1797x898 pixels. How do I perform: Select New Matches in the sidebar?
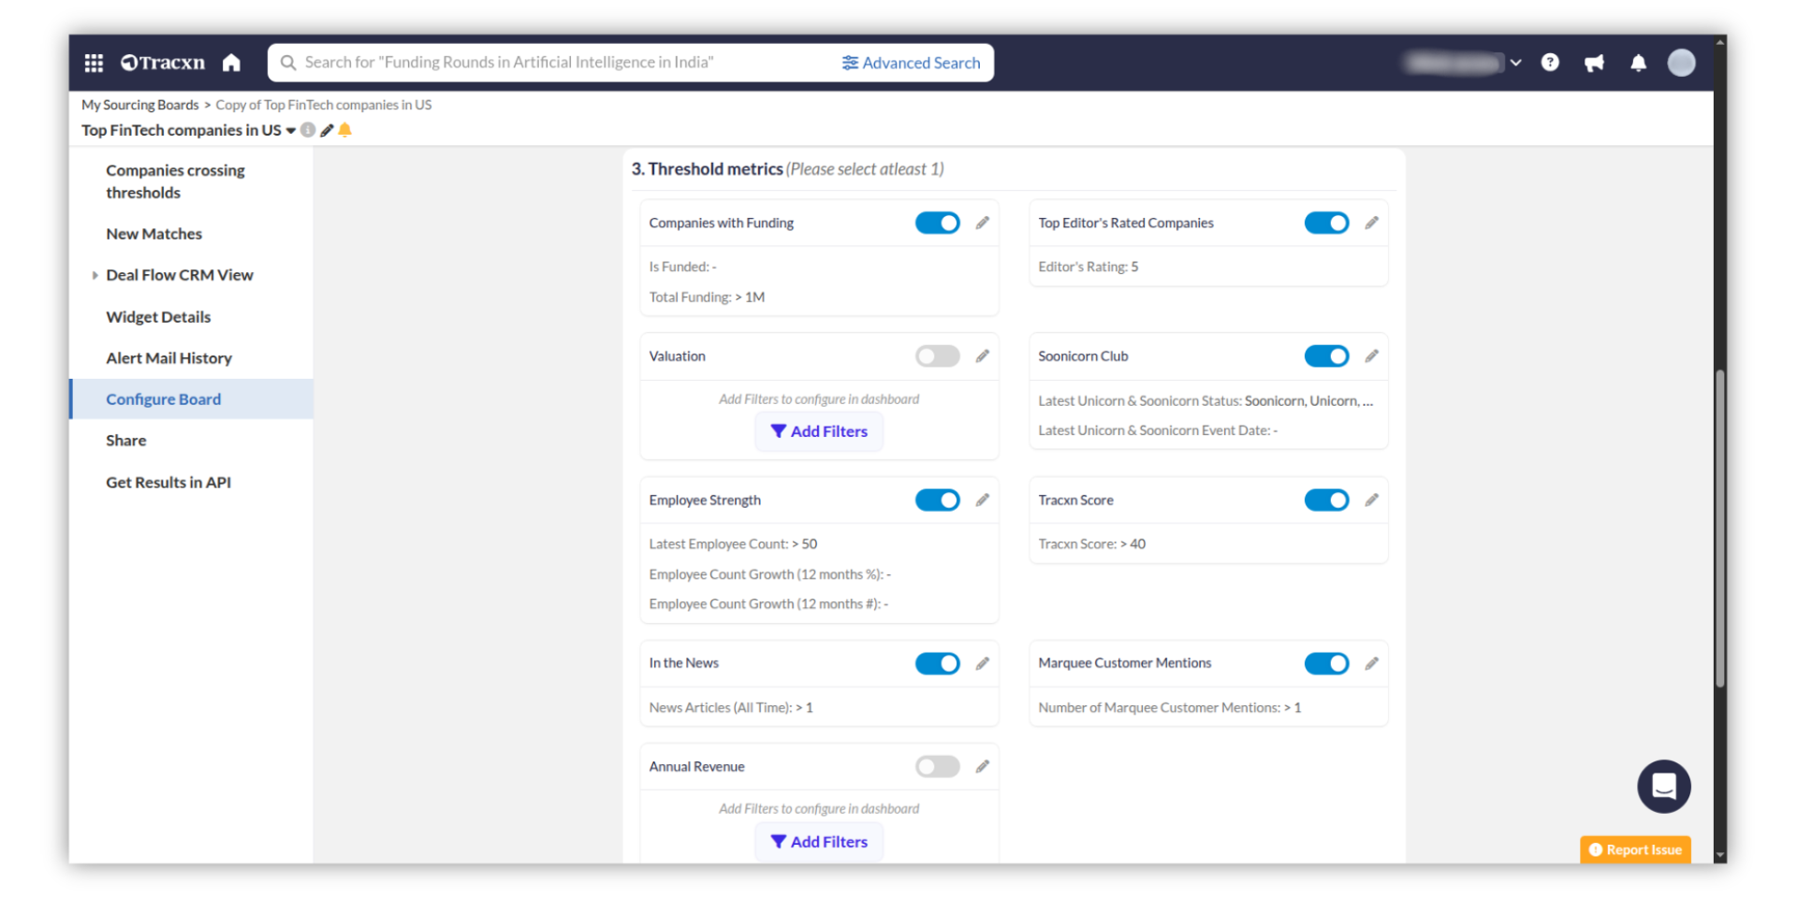(153, 234)
